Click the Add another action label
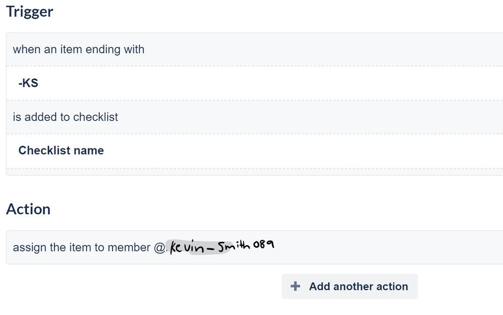The image size is (503, 315). [x=358, y=286]
